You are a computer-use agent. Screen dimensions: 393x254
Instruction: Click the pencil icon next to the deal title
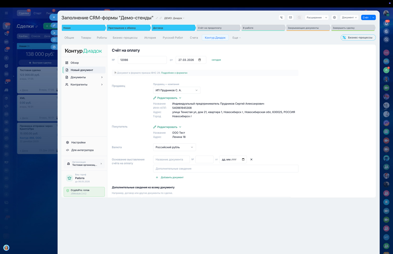[157, 18]
